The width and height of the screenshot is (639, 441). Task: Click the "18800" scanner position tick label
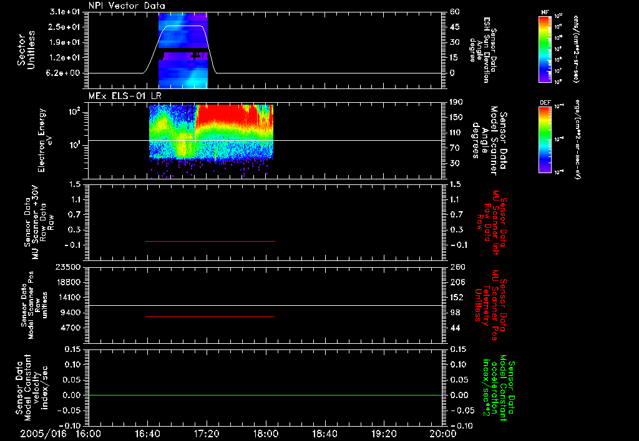(x=67, y=282)
